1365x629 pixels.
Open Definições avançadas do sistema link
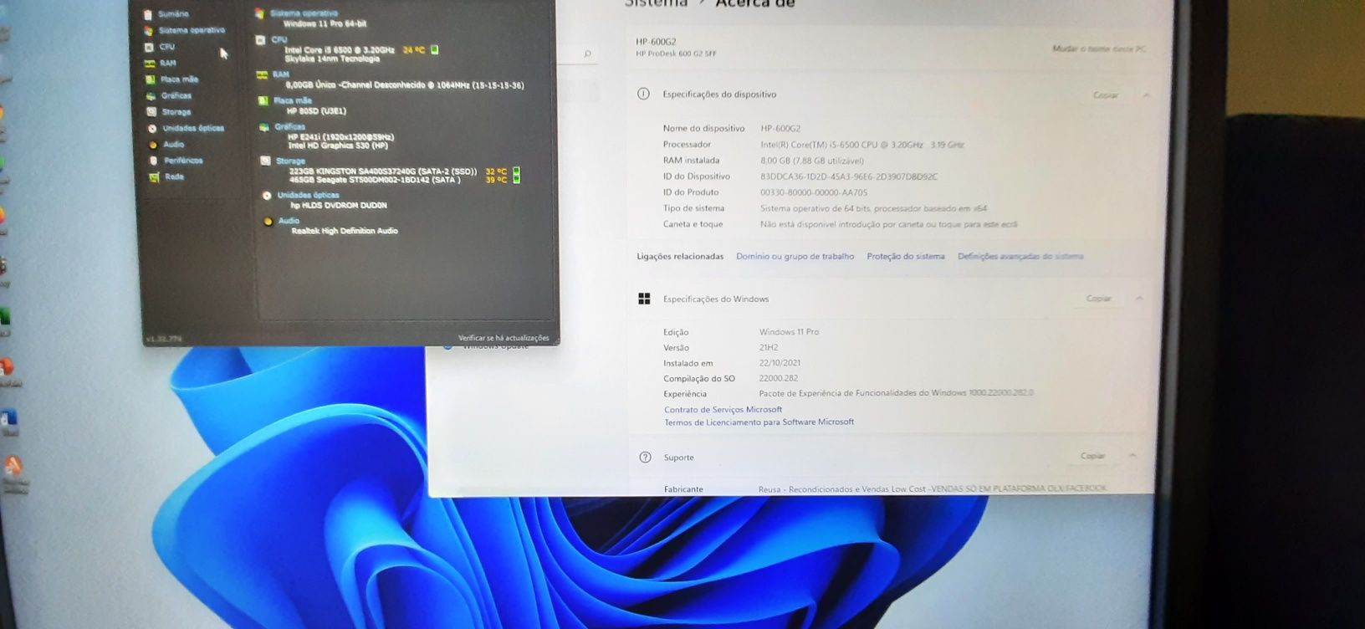1020,256
